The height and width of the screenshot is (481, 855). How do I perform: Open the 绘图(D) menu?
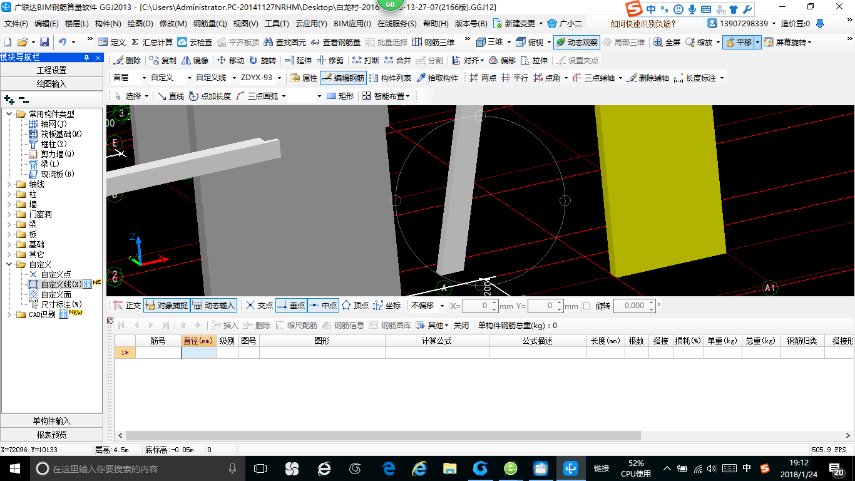[x=140, y=24]
